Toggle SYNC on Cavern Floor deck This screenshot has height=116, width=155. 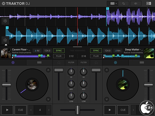tap(59, 50)
